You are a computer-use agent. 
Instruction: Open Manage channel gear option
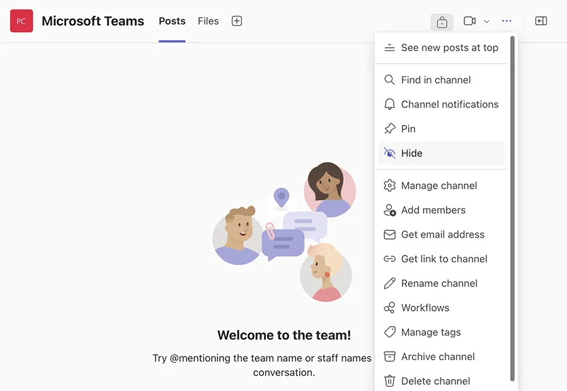click(x=438, y=186)
